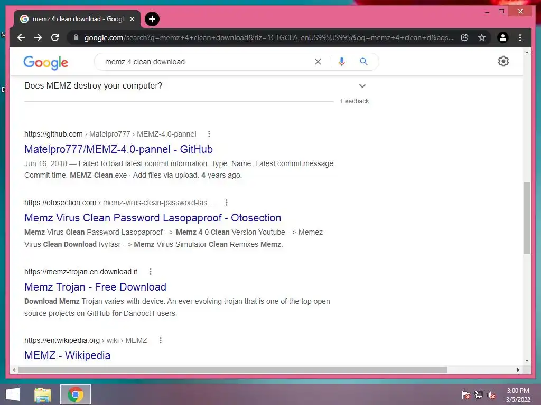
Task: Click the github.com breadcrumb URL
Action: tap(110, 134)
